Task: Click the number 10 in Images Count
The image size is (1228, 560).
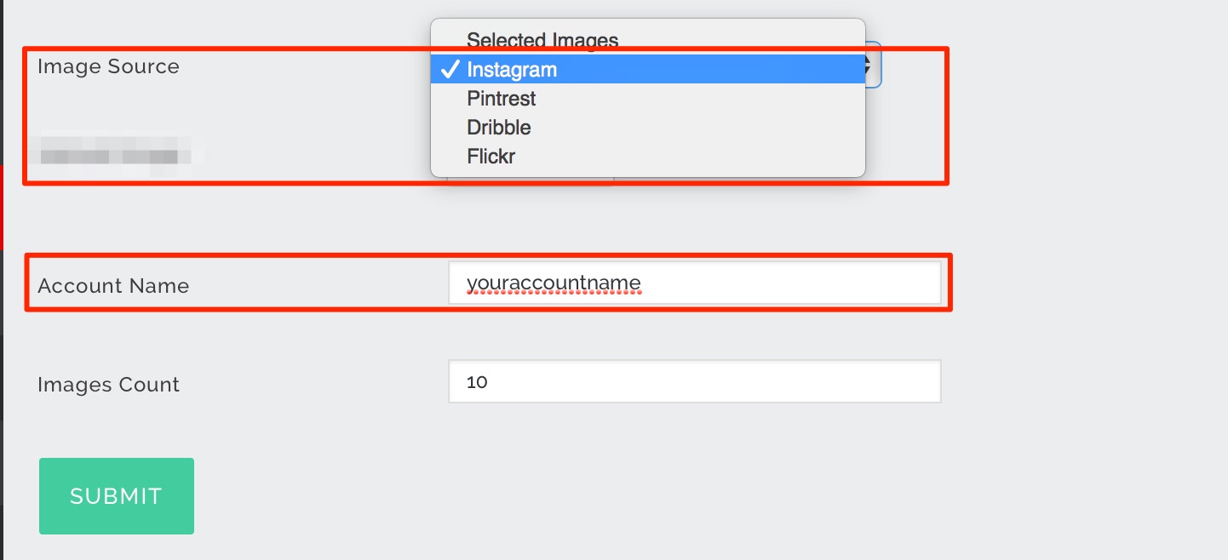Action: [x=477, y=382]
